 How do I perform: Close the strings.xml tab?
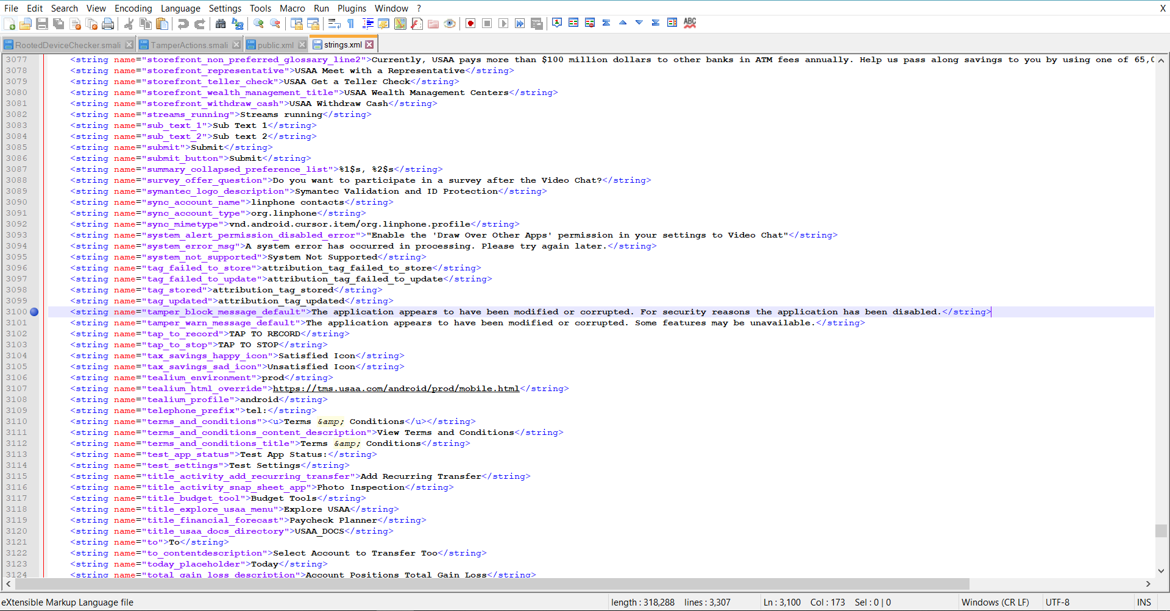[369, 44]
